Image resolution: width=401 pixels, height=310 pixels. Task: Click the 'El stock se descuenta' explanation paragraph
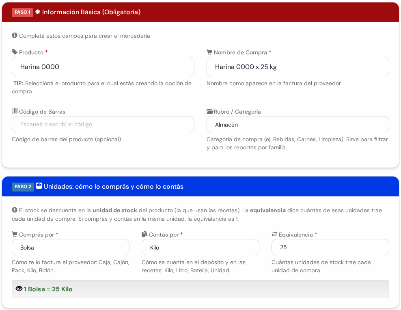click(197, 214)
